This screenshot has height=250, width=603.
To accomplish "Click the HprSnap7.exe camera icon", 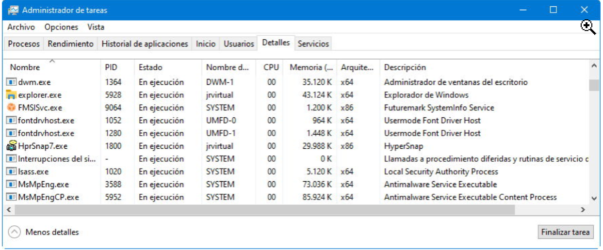I will (x=12, y=146).
